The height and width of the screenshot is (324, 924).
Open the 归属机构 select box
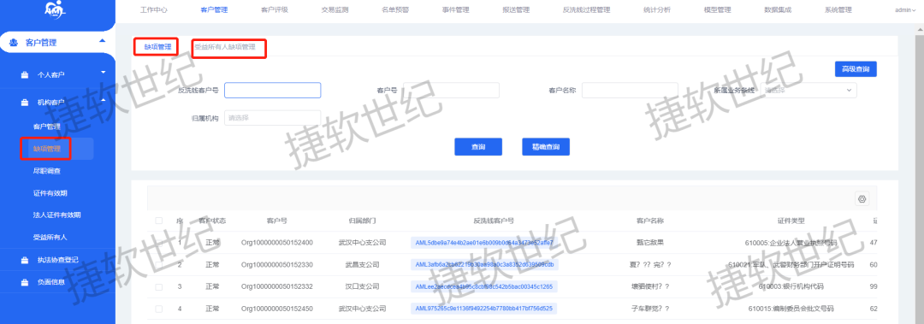[272, 118]
